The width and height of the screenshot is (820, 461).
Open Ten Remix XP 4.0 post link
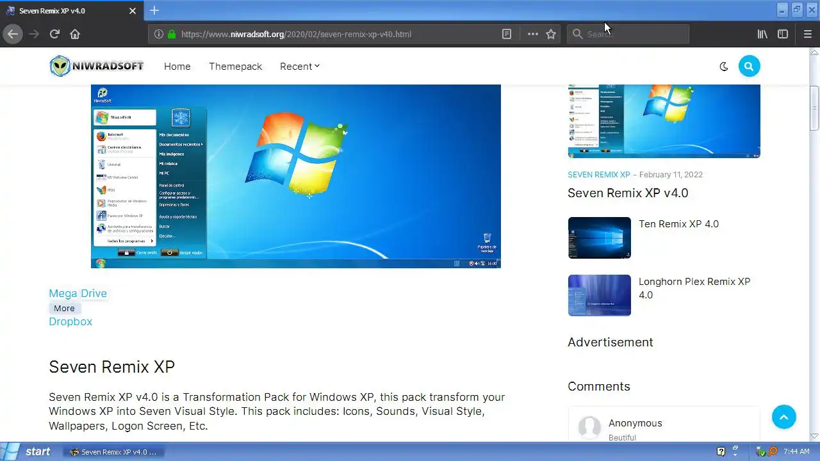click(678, 224)
